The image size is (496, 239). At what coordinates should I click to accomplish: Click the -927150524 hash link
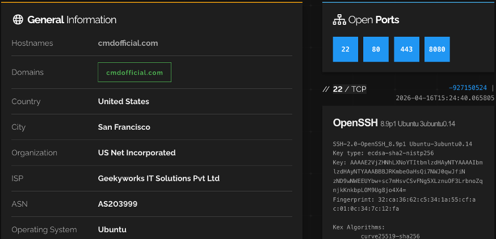coord(468,88)
